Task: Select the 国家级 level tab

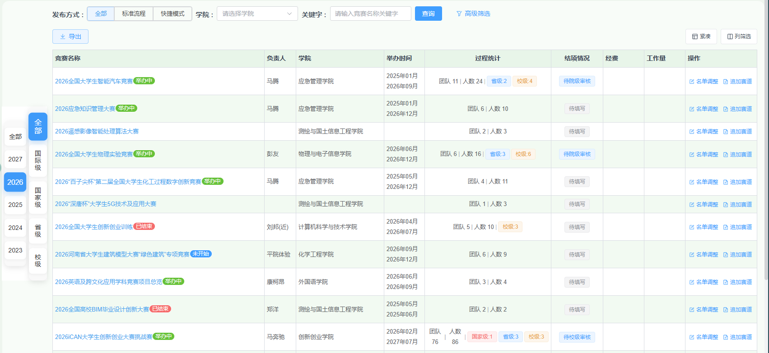Action: coord(38,197)
